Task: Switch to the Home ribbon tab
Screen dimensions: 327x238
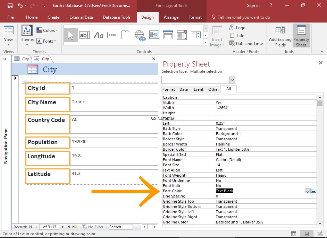Action: pyautogui.click(x=32, y=17)
